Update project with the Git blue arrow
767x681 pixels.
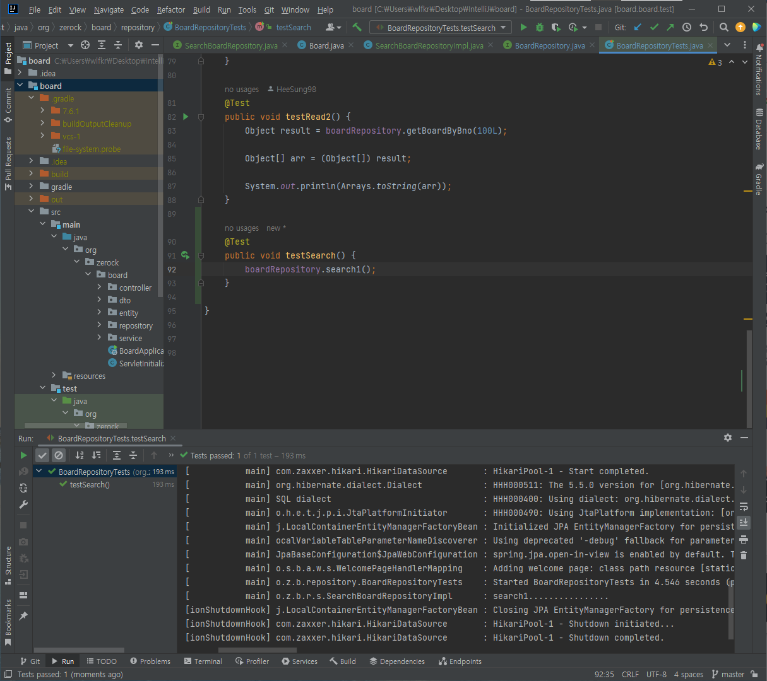(x=638, y=27)
